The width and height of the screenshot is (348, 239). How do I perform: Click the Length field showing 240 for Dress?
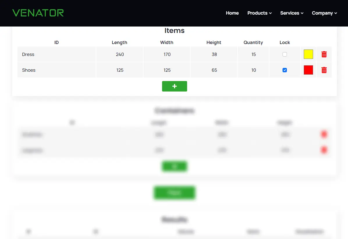tap(120, 54)
